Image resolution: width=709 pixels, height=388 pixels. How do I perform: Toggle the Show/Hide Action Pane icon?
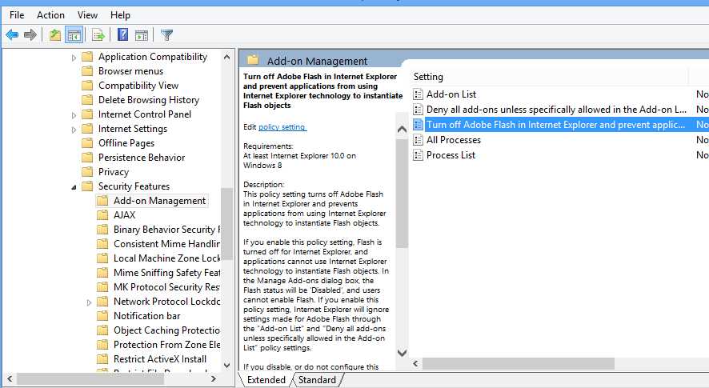[142, 35]
